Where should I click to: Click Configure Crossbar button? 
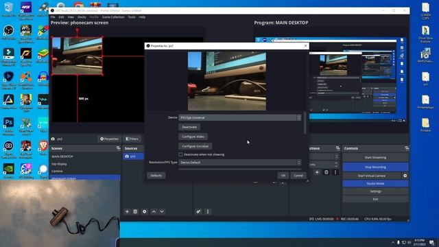[195, 146]
